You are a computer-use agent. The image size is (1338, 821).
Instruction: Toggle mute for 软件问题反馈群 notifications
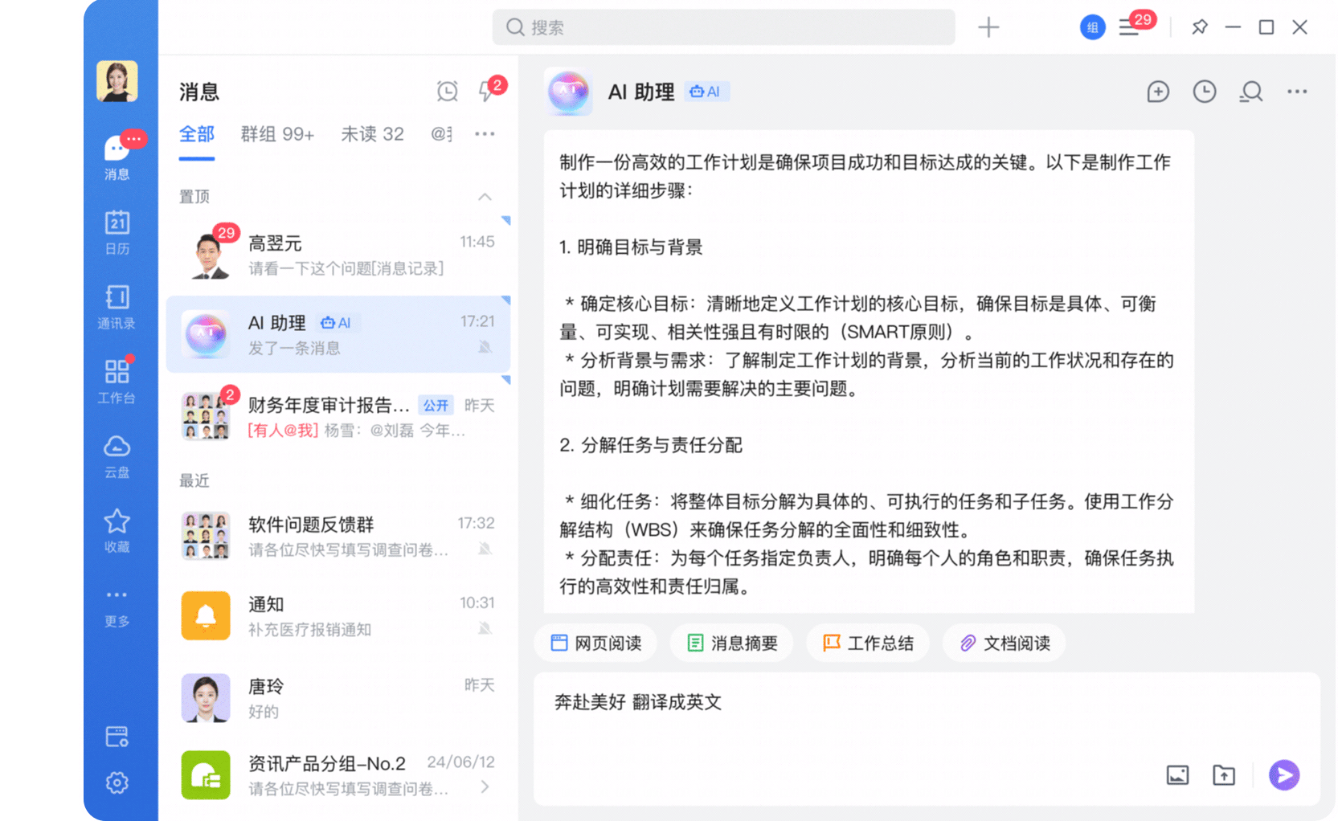click(485, 550)
